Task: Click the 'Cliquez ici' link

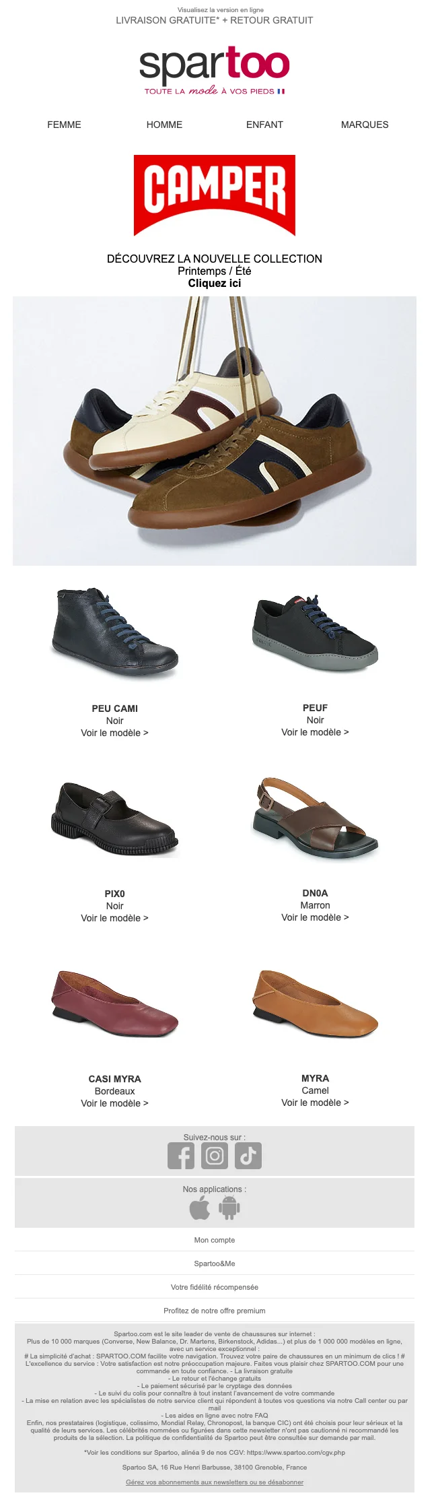Action: click(215, 284)
